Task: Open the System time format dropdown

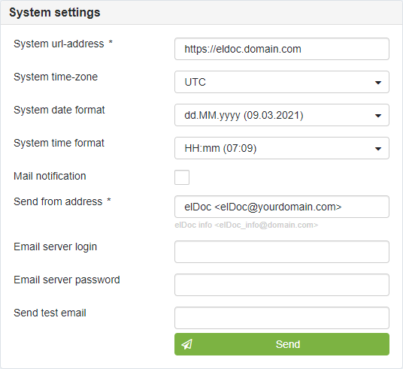Action: pyautogui.click(x=282, y=148)
